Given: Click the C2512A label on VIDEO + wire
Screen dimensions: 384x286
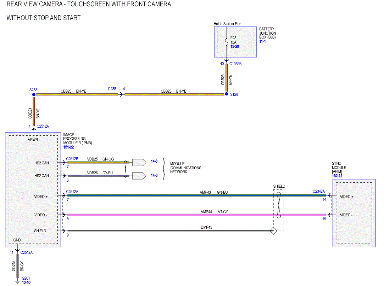Looking at the screenshot, I should click(x=72, y=192).
